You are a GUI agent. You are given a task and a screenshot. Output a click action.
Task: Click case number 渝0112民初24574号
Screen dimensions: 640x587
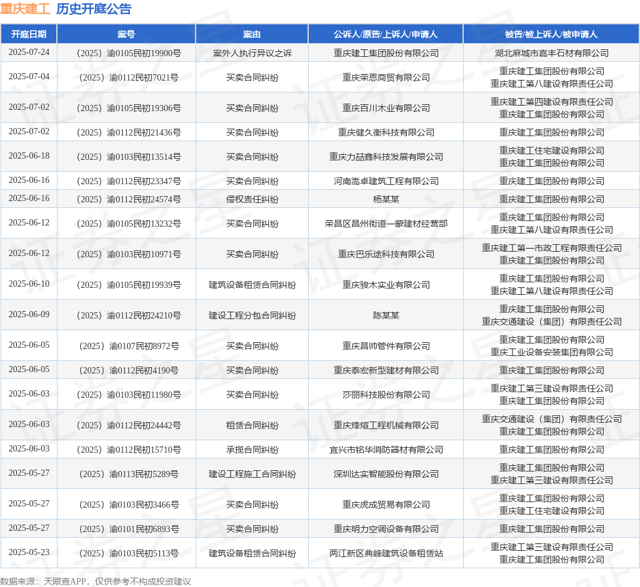click(129, 199)
